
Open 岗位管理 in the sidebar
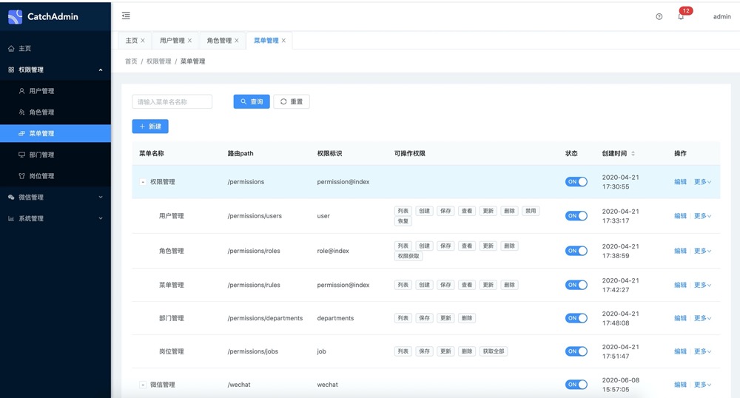[x=55, y=176]
